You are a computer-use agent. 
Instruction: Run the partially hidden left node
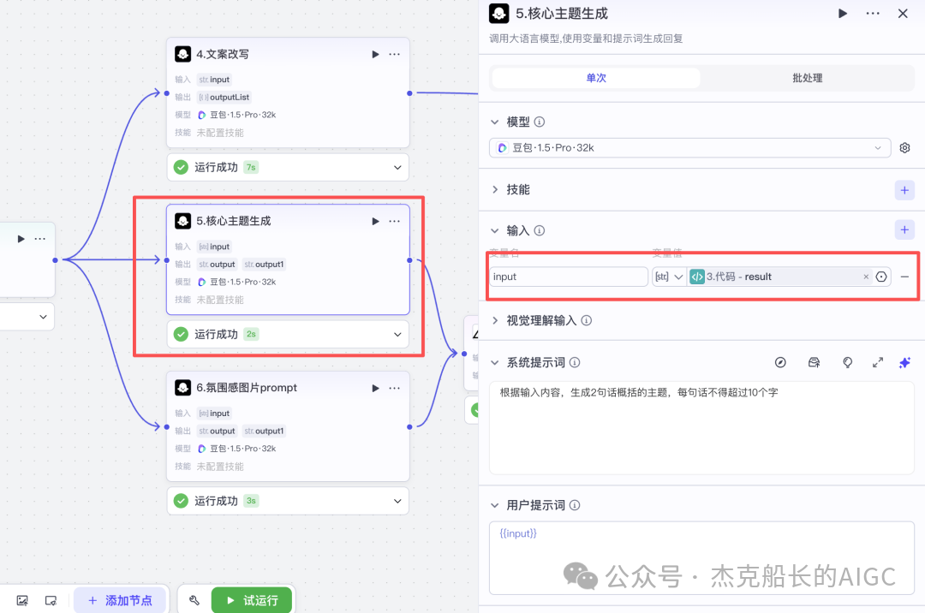[x=21, y=239]
